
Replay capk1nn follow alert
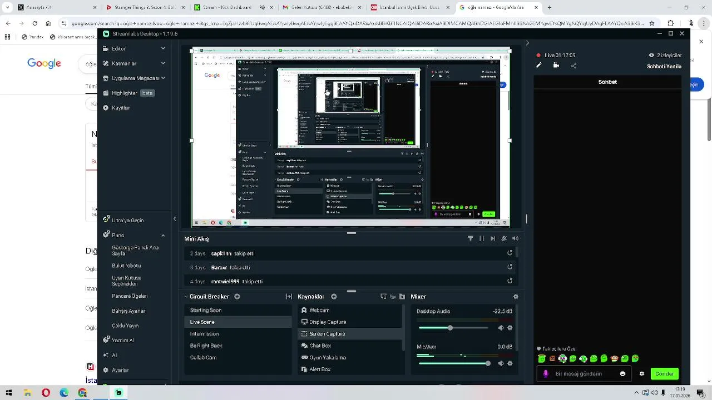pyautogui.click(x=510, y=253)
